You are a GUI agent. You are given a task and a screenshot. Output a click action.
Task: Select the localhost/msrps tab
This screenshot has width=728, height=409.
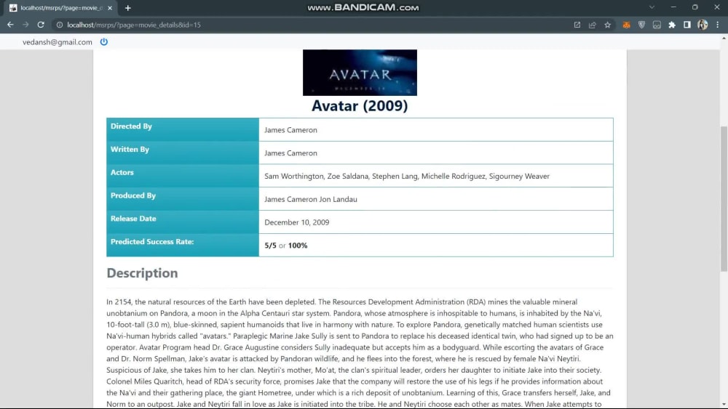pos(60,8)
